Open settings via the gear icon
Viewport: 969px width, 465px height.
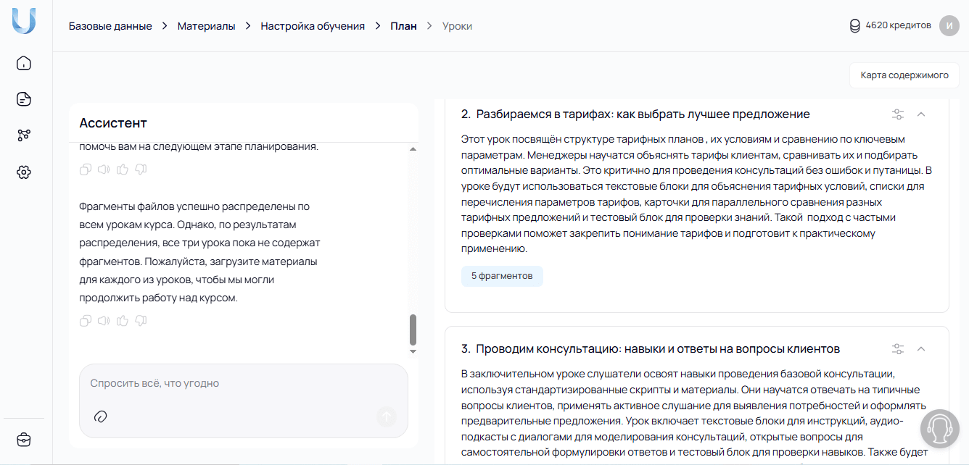[x=24, y=172]
